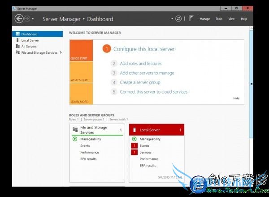This screenshot has height=197, width=269.
Task: Click the Refresh icon in header
Action: [x=178, y=19]
